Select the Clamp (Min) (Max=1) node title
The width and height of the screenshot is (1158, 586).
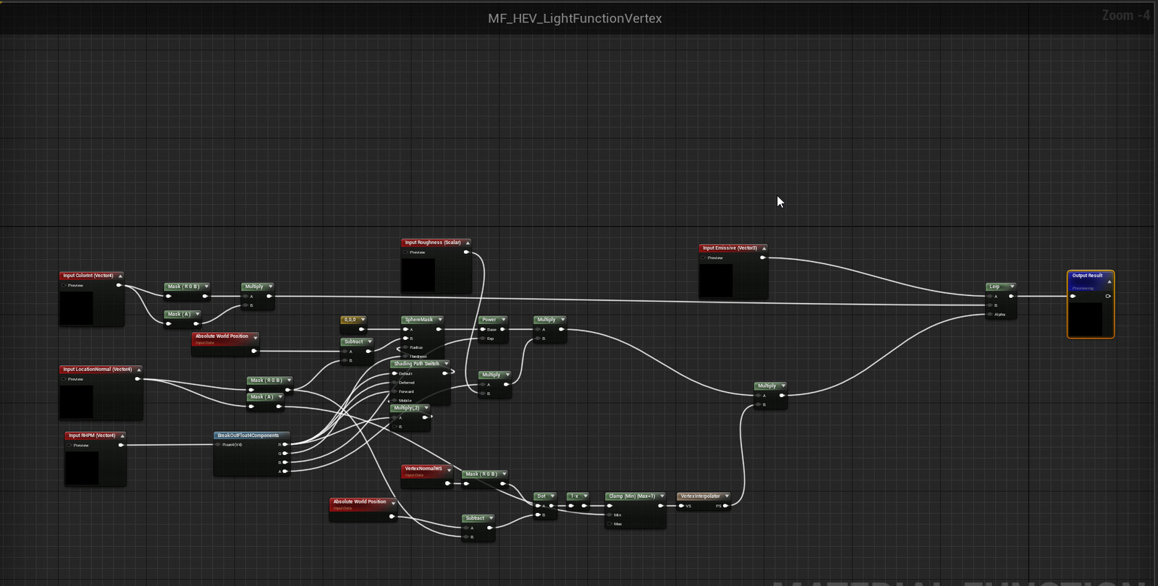[x=632, y=496]
